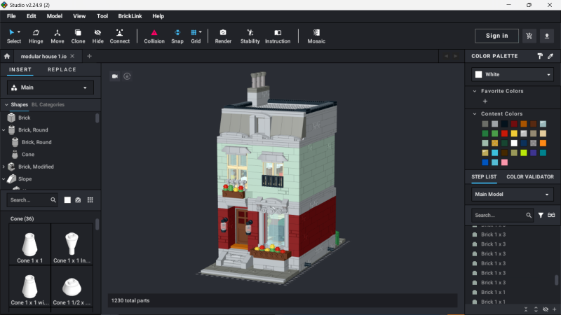Click the Sign in button
The width and height of the screenshot is (561, 315).
(x=496, y=36)
